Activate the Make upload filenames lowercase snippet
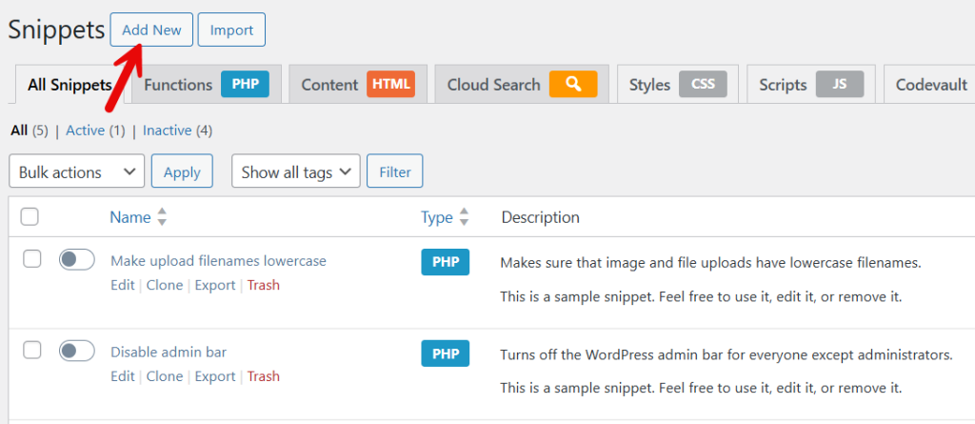This screenshot has width=975, height=424. tap(76, 260)
